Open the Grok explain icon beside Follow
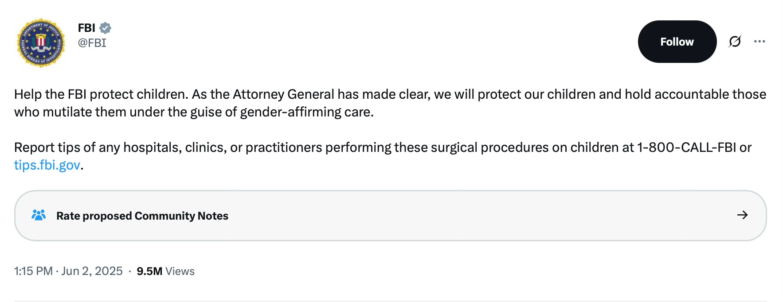Image resolution: width=783 pixels, height=302 pixels. 735,42
